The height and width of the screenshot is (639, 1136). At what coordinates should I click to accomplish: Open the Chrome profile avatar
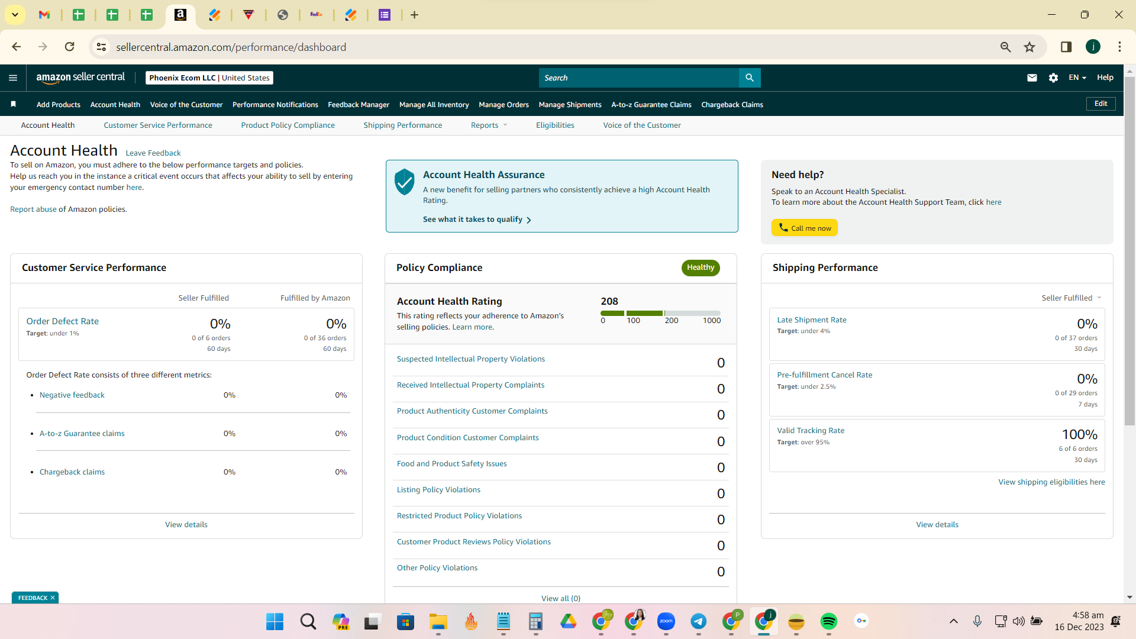coord(1093,47)
